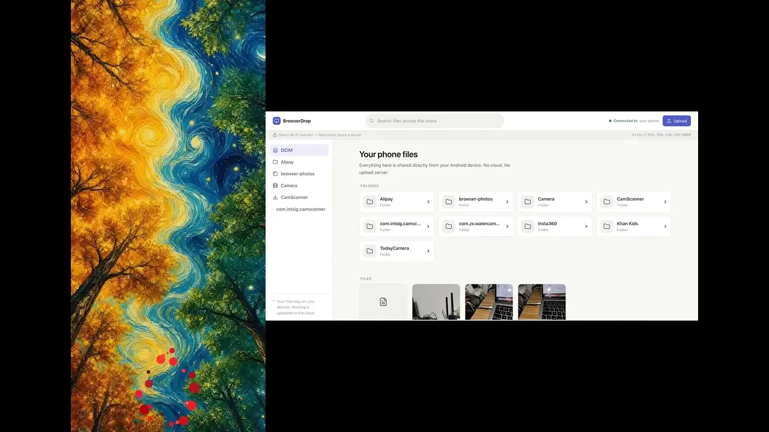The height and width of the screenshot is (432, 769).
Task: Click the folder icon on Camera card
Action: pyautogui.click(x=527, y=202)
